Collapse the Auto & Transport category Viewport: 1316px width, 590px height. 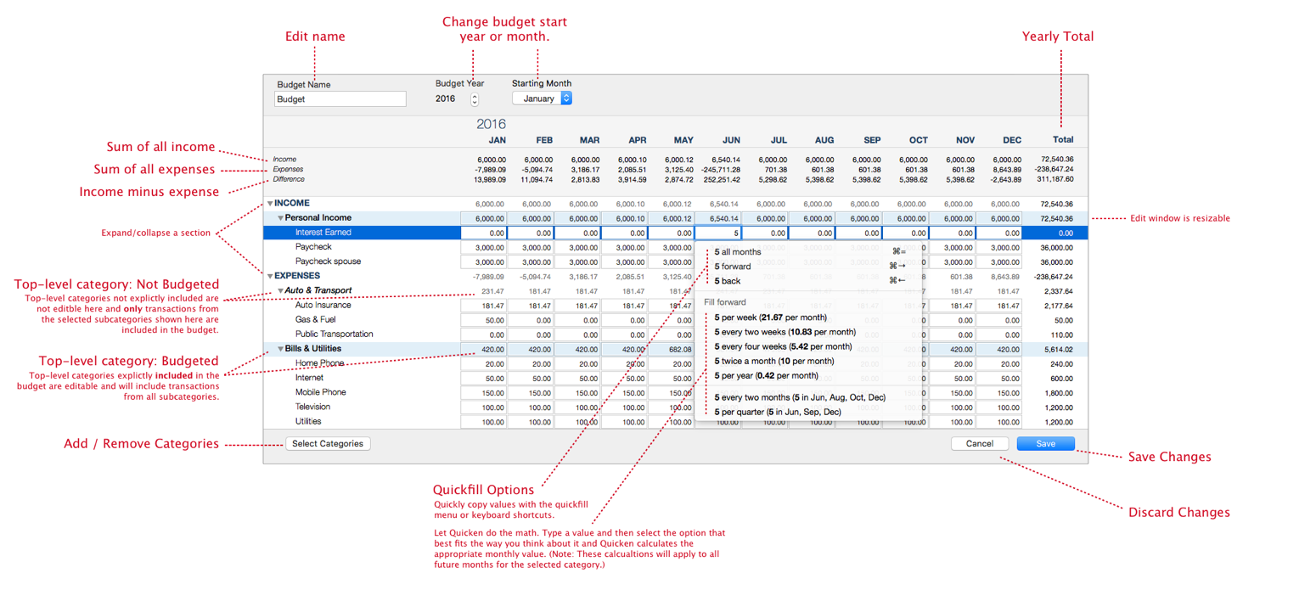[281, 291]
